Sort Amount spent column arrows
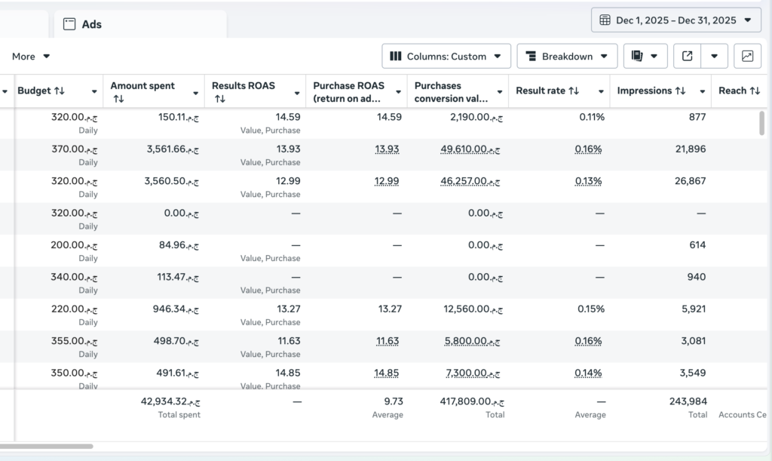772x461 pixels. (x=118, y=99)
